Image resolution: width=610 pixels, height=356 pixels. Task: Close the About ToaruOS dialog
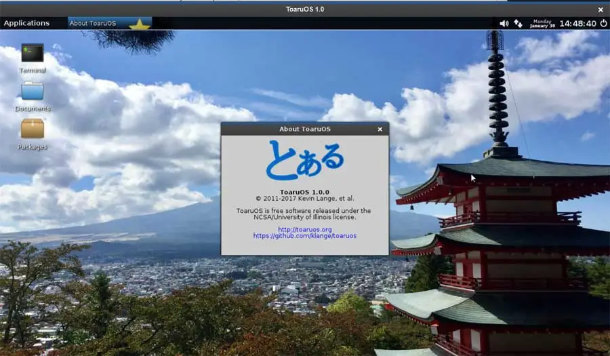pyautogui.click(x=380, y=129)
